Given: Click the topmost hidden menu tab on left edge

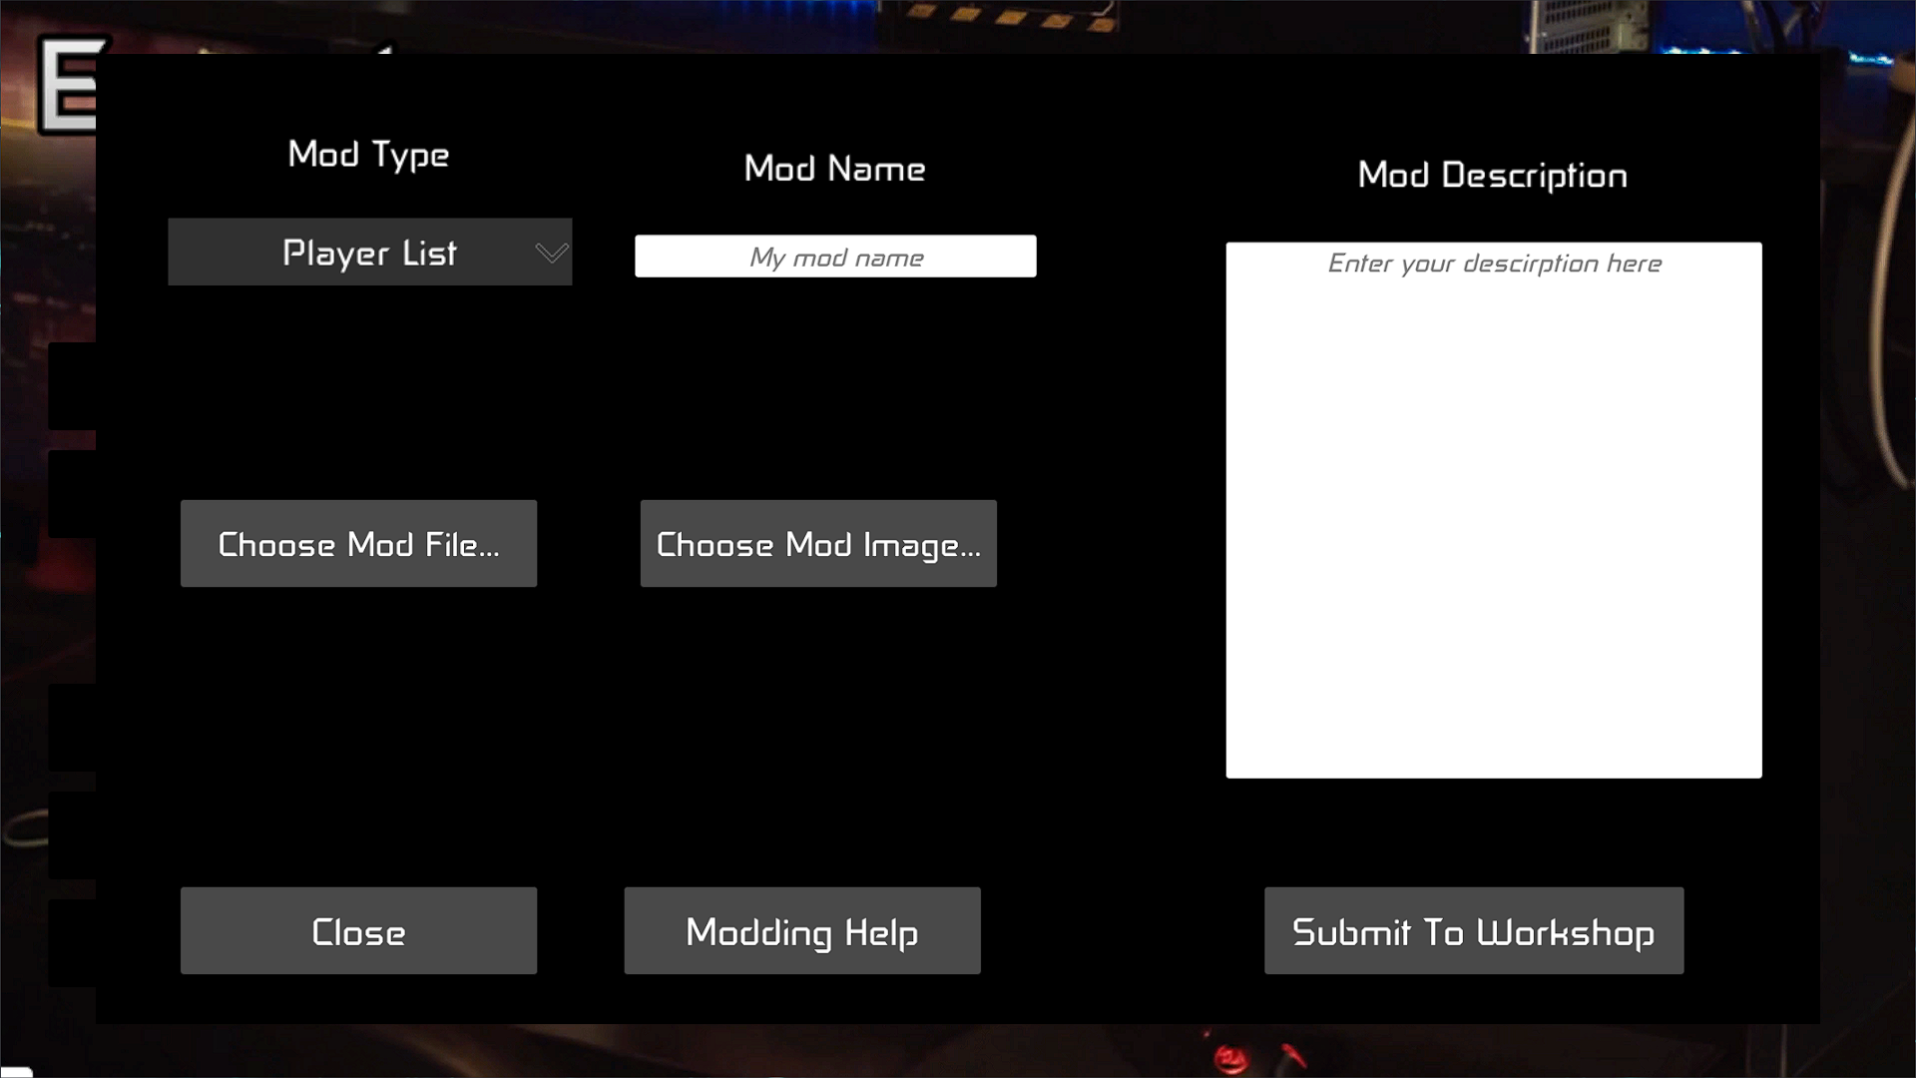Looking at the screenshot, I should (x=72, y=386).
